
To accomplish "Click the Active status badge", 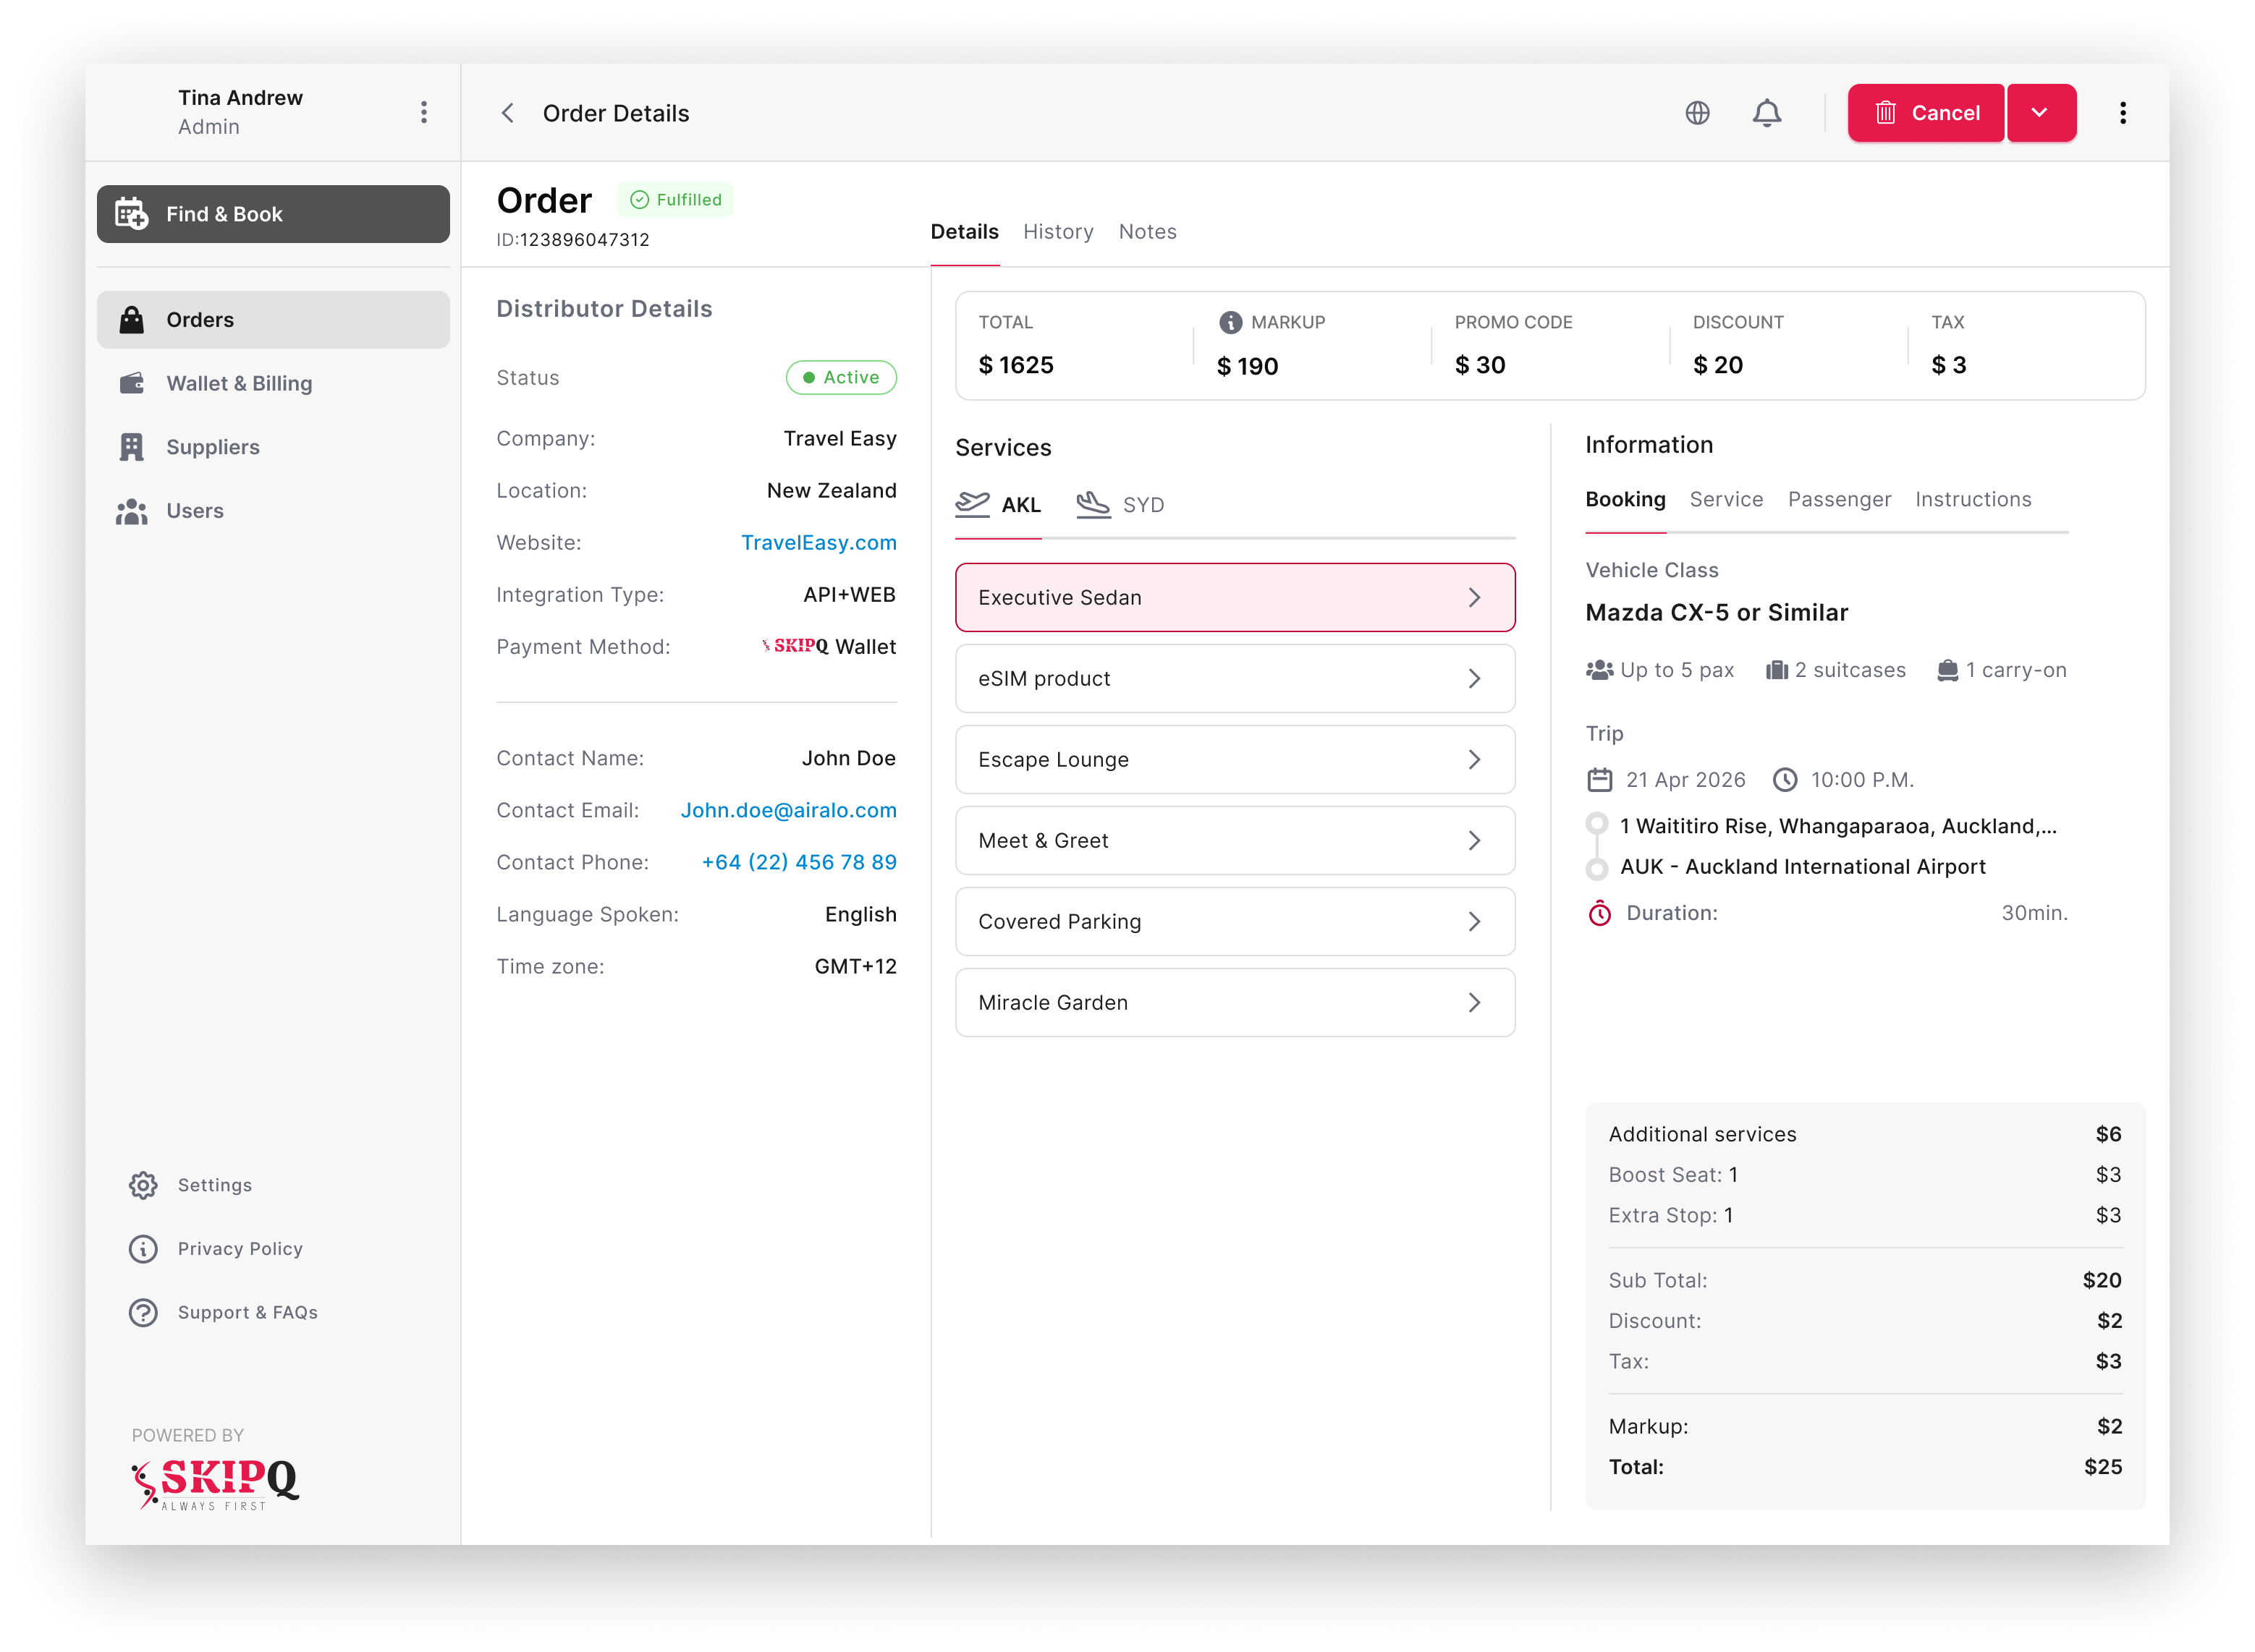I will 840,378.
